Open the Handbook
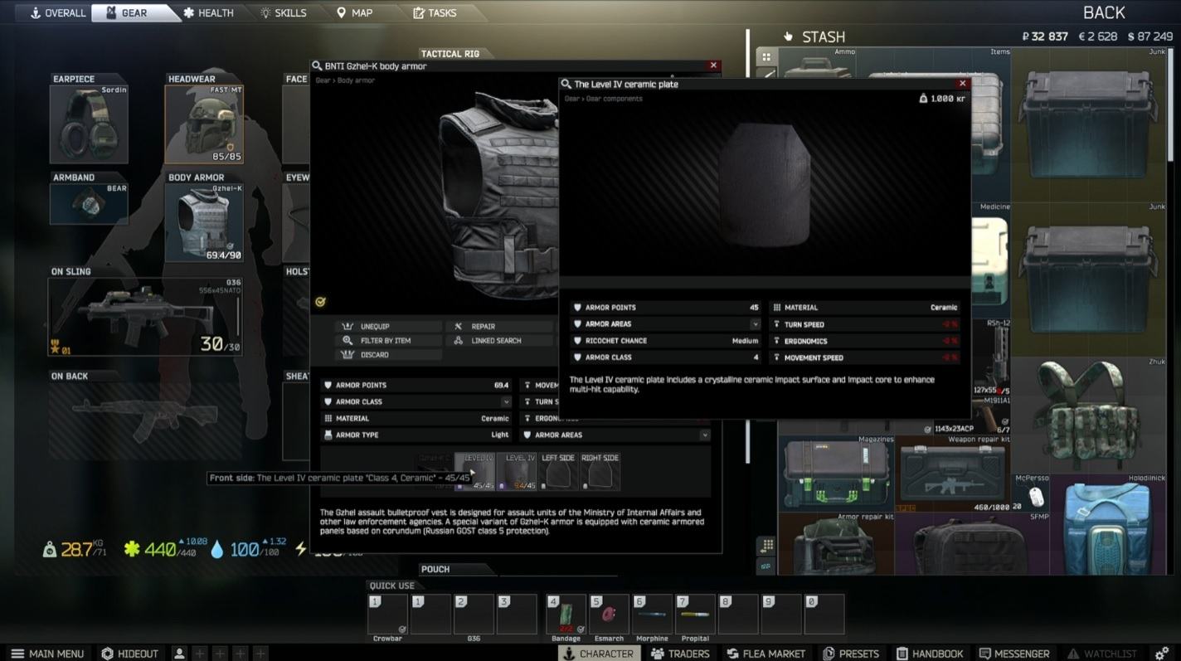This screenshot has height=661, width=1181. click(930, 654)
